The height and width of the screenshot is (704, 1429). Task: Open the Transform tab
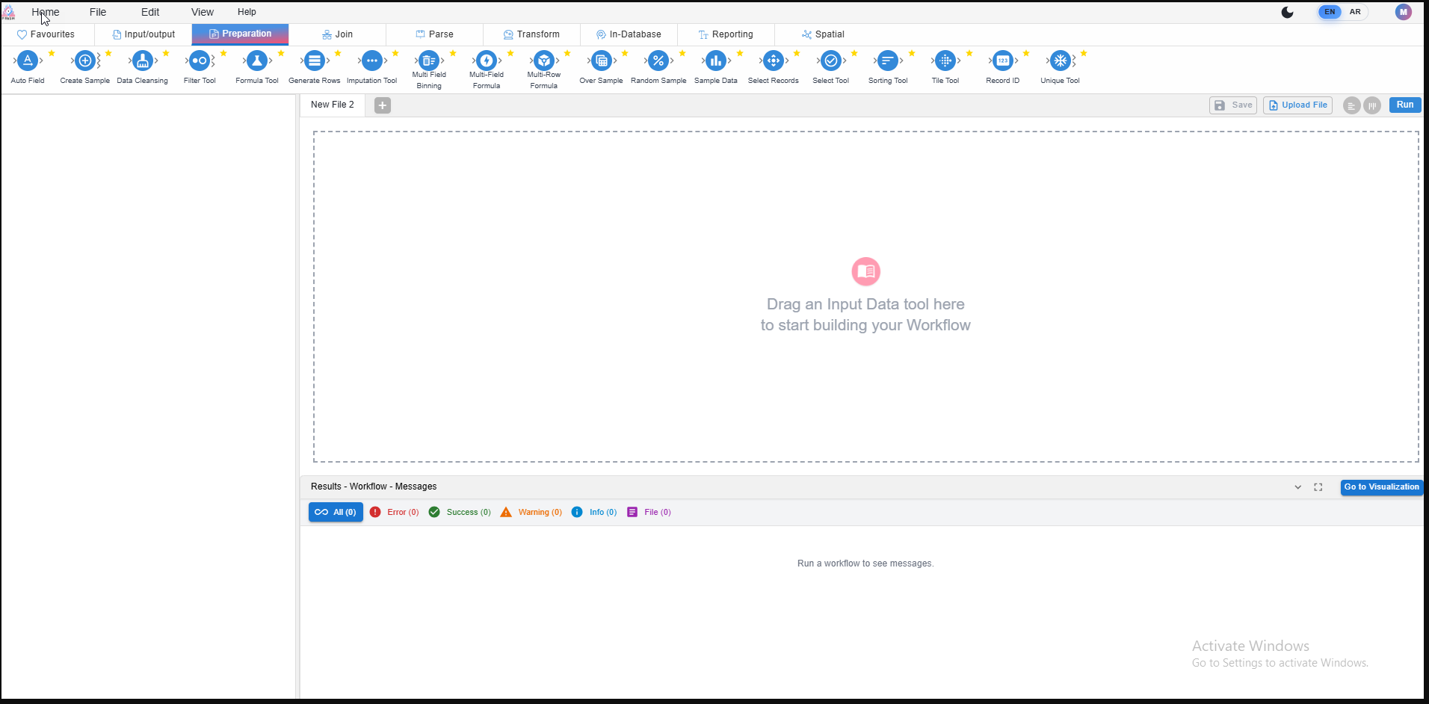point(531,34)
